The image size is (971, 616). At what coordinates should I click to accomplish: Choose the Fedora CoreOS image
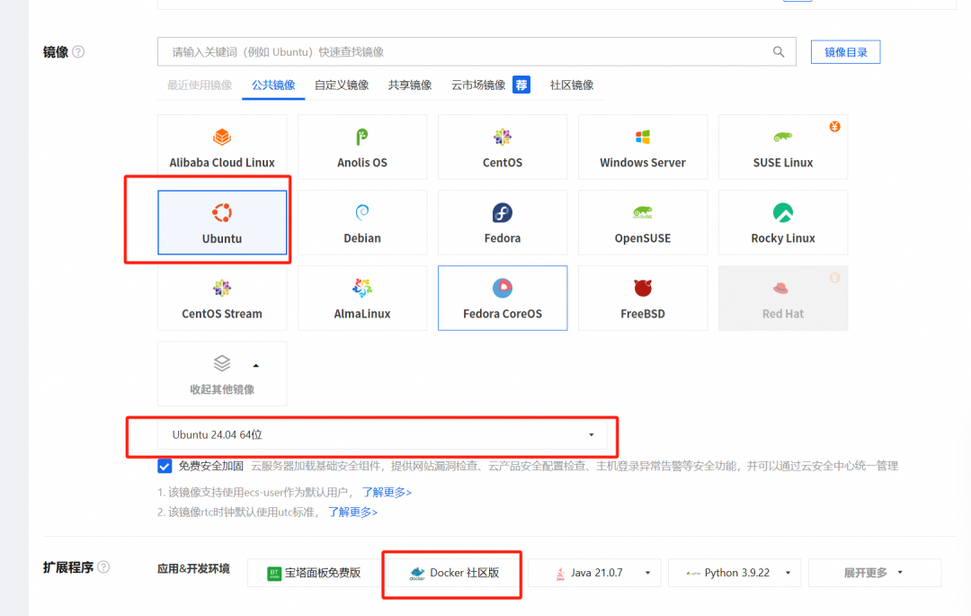point(503,299)
